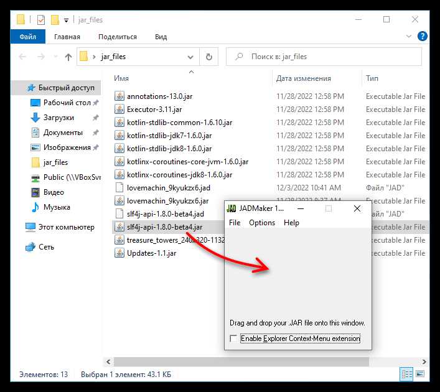Expand the ribbon with the chevron
The height and width of the screenshot is (392, 440).
pyautogui.click(x=409, y=36)
